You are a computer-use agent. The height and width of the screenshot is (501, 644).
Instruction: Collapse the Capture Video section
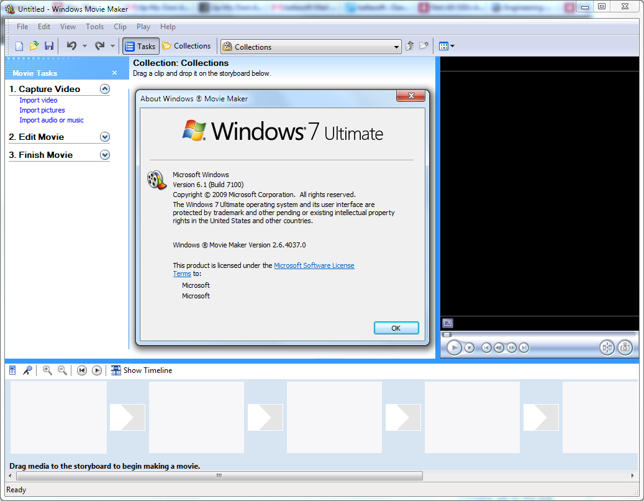[x=105, y=89]
